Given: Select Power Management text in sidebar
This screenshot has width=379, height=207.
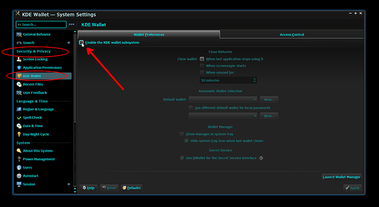Looking at the screenshot, I should (38, 159).
